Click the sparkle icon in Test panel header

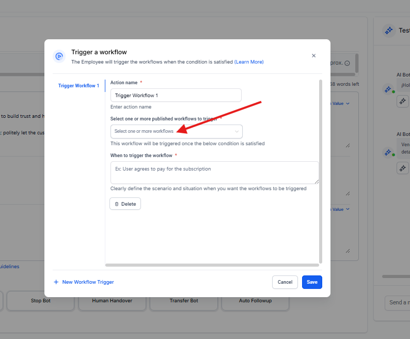click(x=388, y=30)
